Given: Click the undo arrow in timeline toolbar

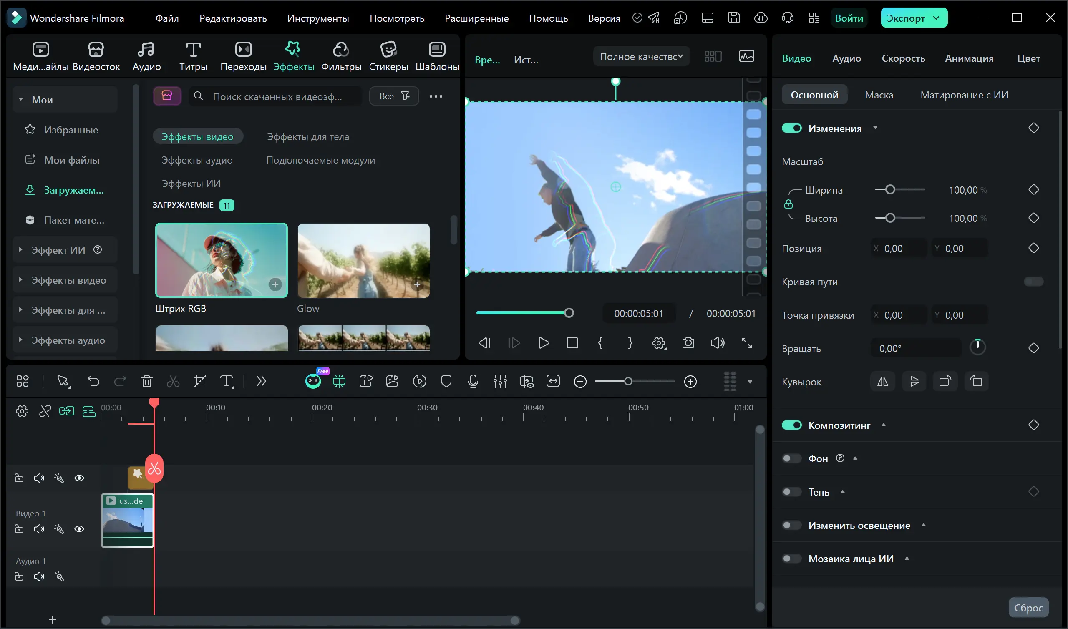Looking at the screenshot, I should point(93,382).
